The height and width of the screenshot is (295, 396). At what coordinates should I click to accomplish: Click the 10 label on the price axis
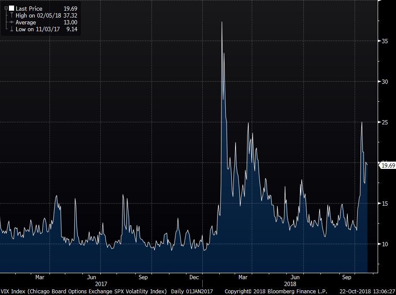384,244
